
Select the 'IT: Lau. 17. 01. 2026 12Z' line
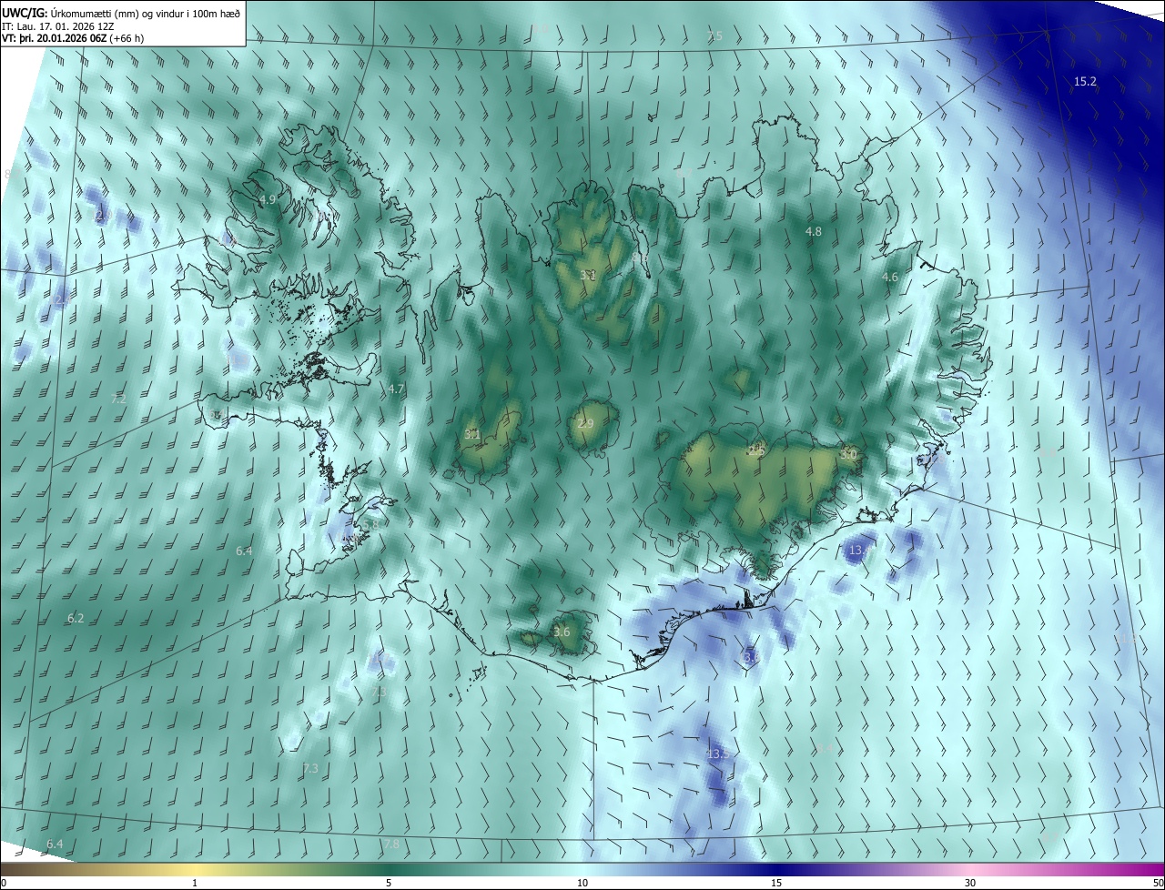(x=57, y=26)
